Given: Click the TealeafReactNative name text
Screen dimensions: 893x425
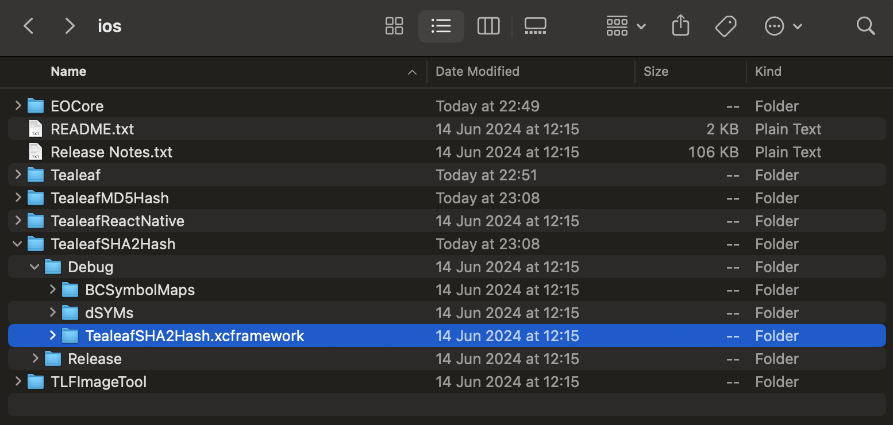Looking at the screenshot, I should [118, 221].
